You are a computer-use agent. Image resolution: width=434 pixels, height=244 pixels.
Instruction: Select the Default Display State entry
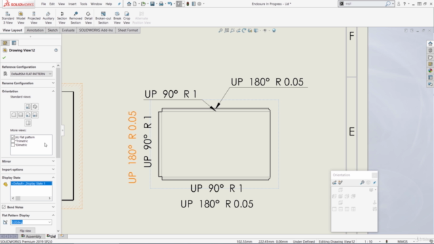click(31, 184)
